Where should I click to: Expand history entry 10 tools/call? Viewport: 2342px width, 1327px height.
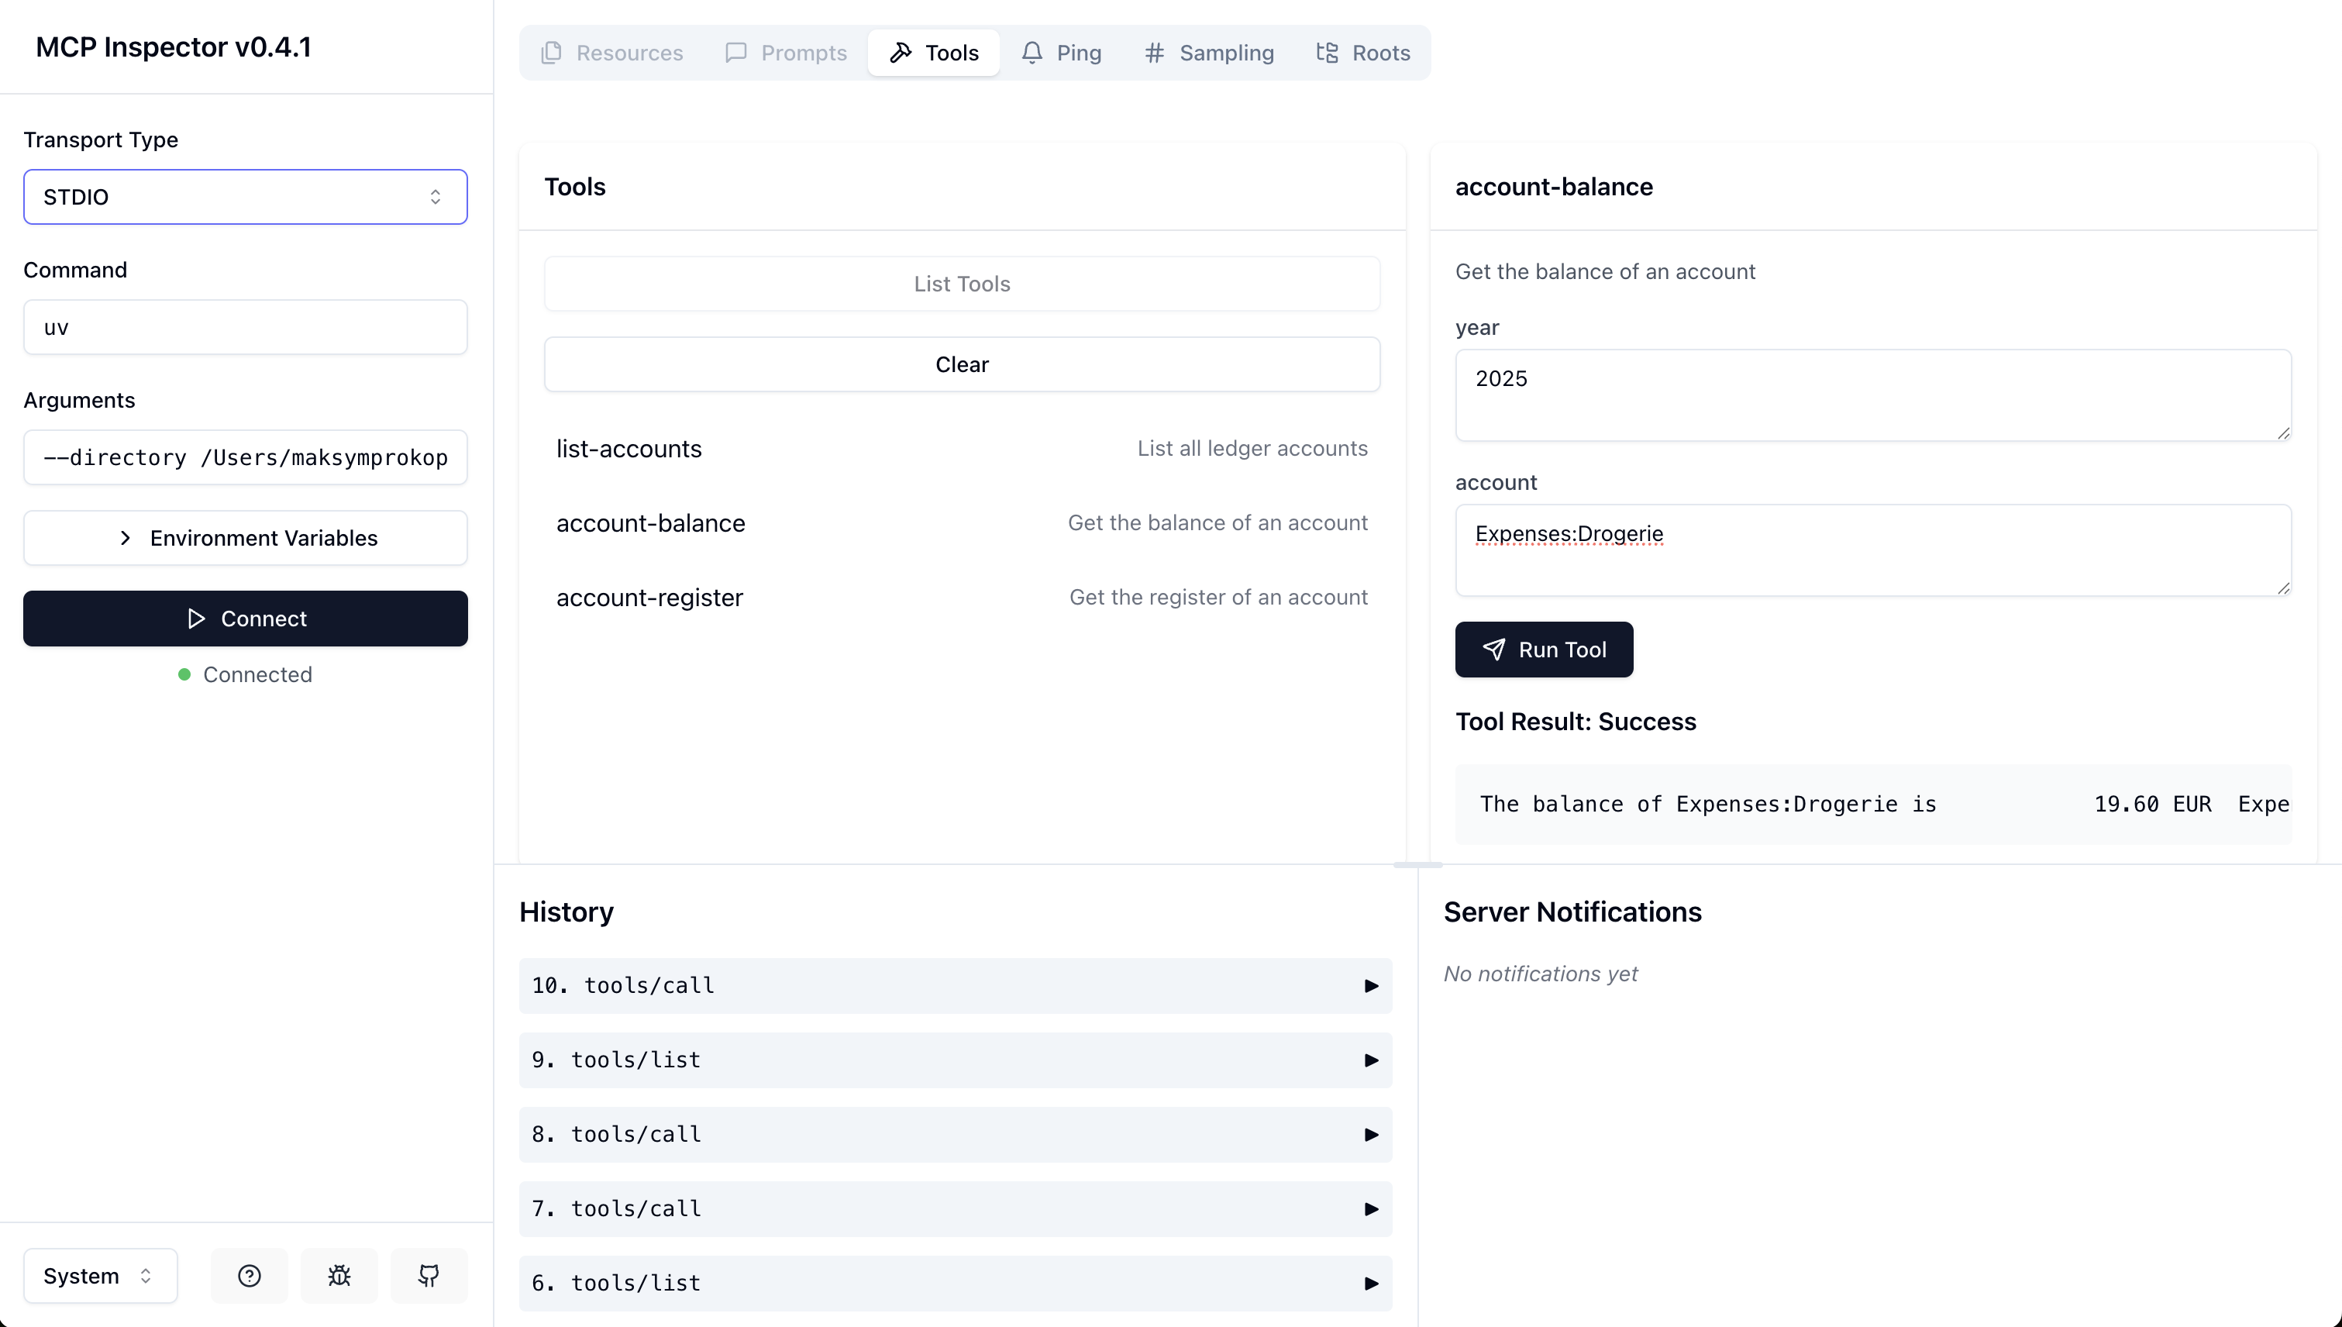pos(955,985)
